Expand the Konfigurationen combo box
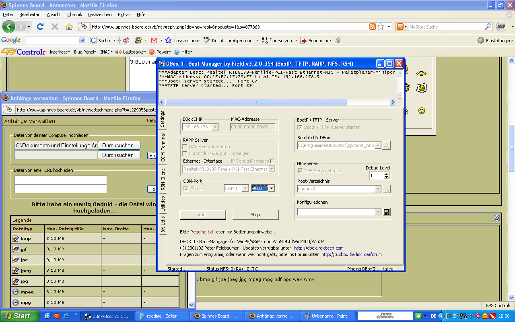The width and height of the screenshot is (515, 322). click(377, 212)
